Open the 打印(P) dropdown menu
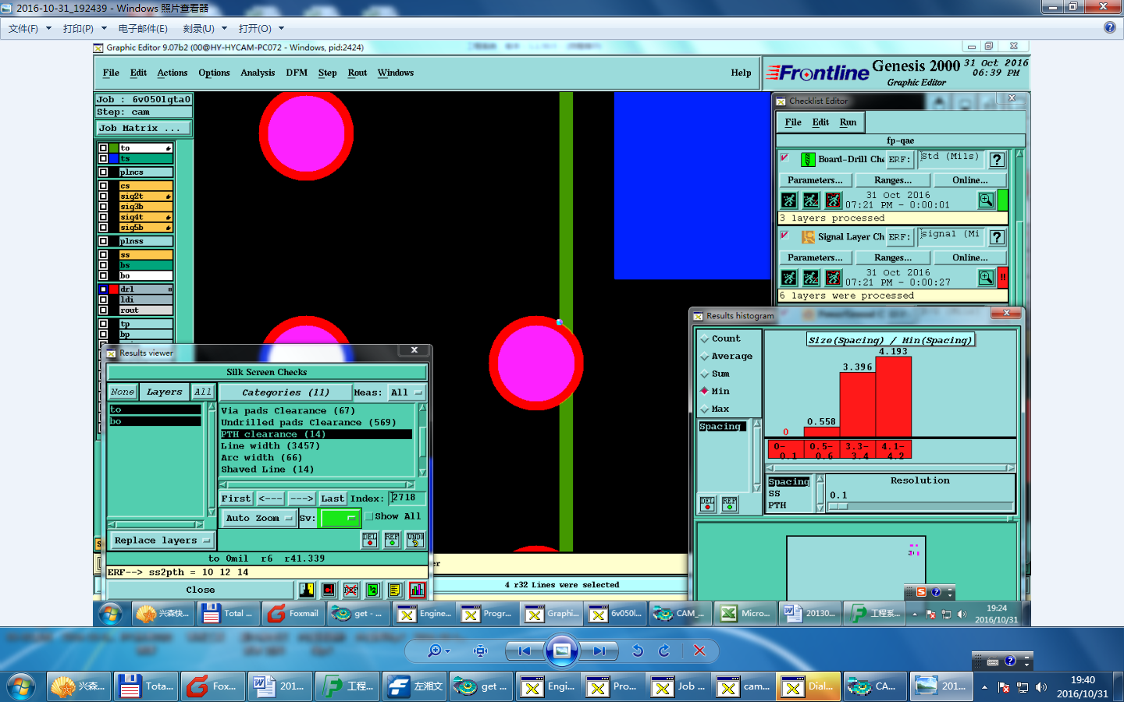Viewport: 1124px width, 702px height. click(x=85, y=29)
